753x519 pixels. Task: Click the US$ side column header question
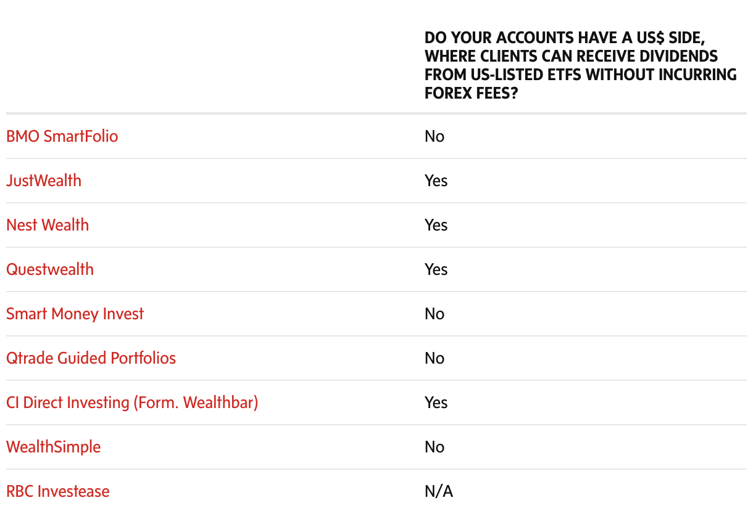click(580, 65)
